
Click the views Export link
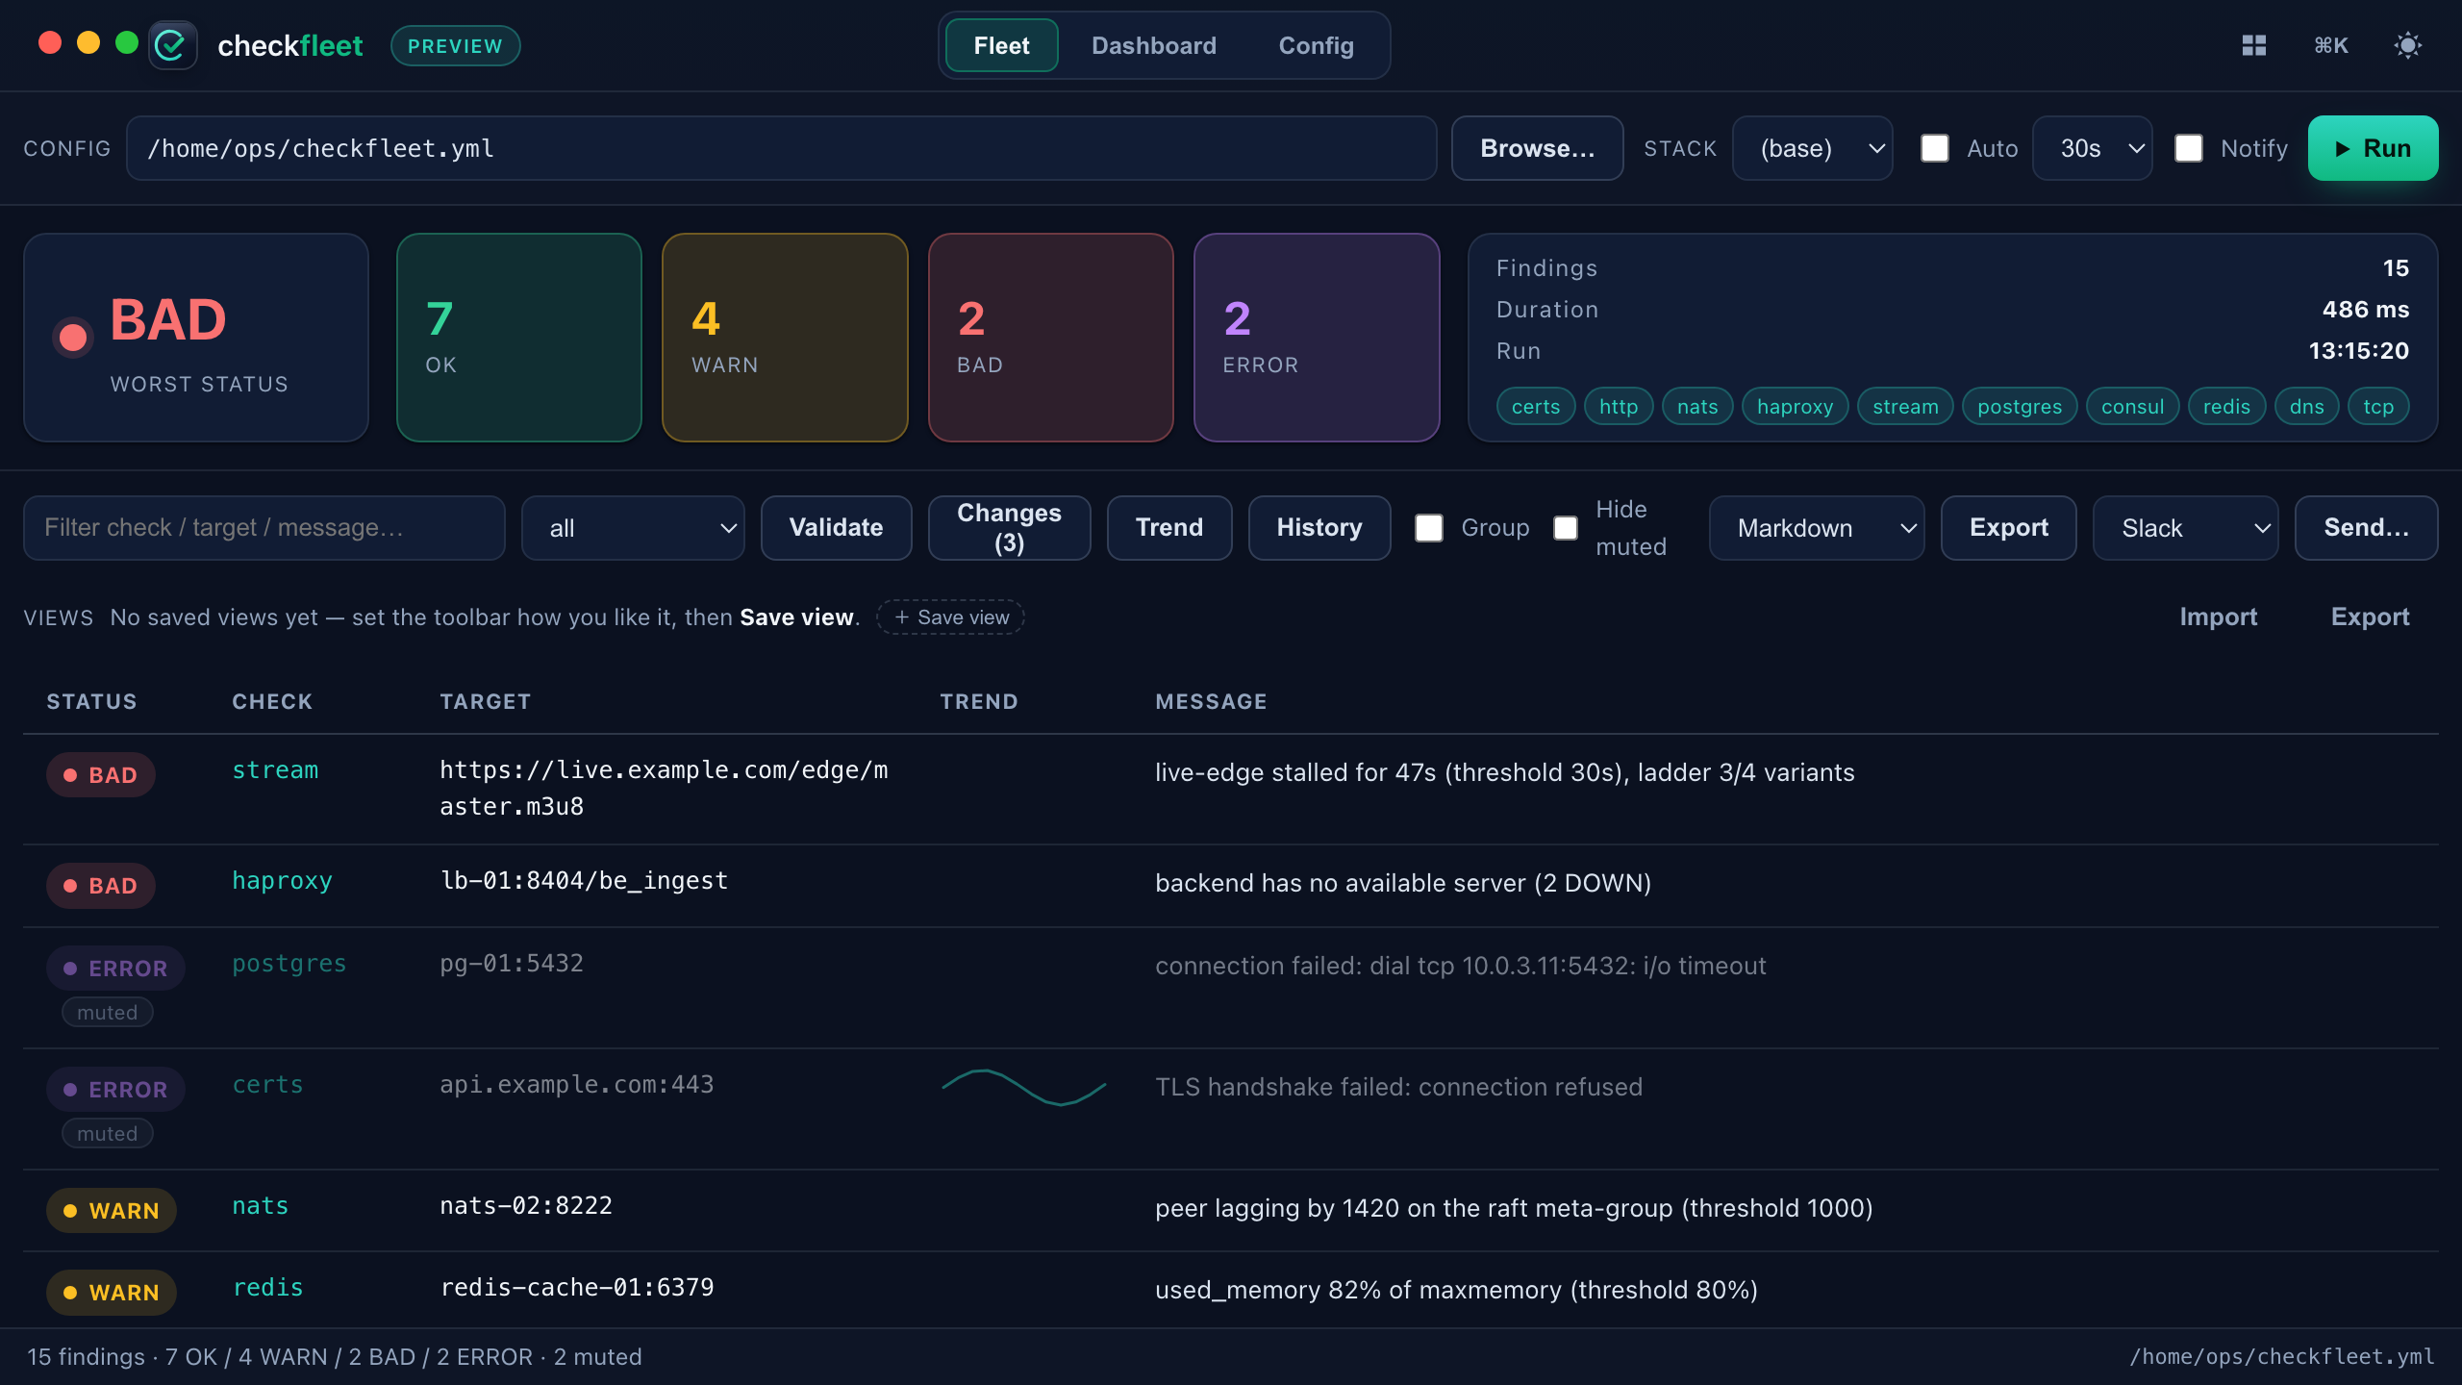2370,617
